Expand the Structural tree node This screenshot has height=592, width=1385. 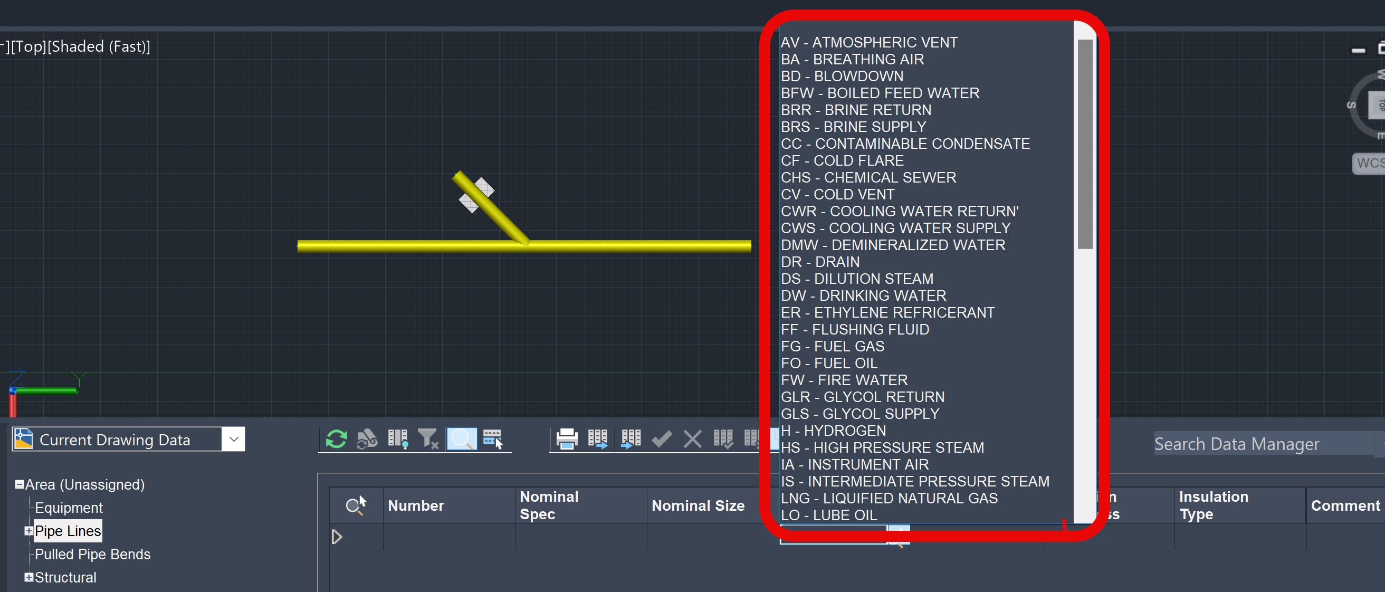[28, 577]
